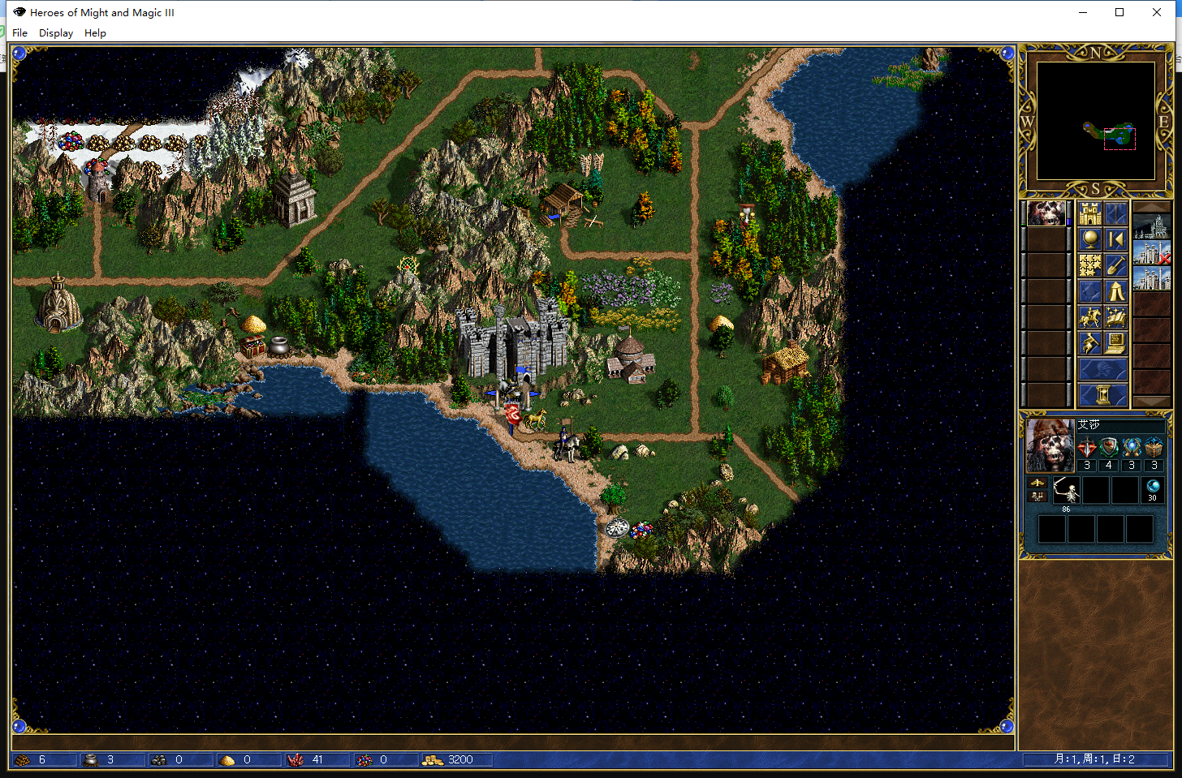Click the horse Move Hero icon
Image resolution: width=1182 pixels, height=778 pixels.
click(1089, 317)
